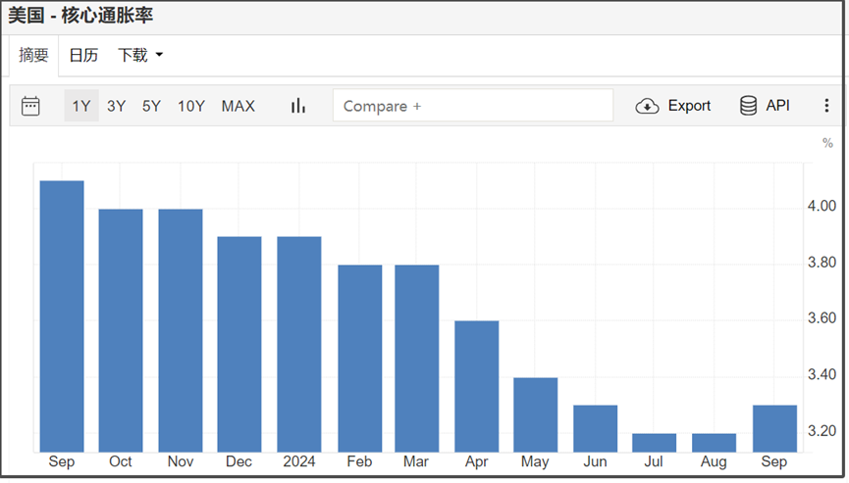Click the Feb bar in chart

coord(359,359)
